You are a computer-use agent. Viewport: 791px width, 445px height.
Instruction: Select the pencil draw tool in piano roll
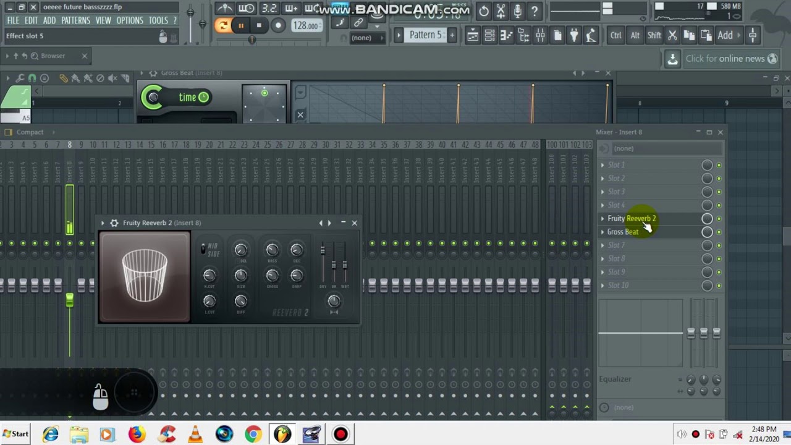point(64,78)
